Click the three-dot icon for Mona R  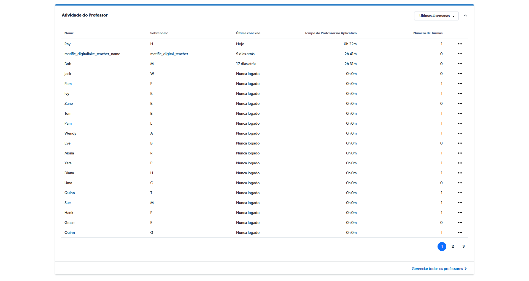coord(460,153)
